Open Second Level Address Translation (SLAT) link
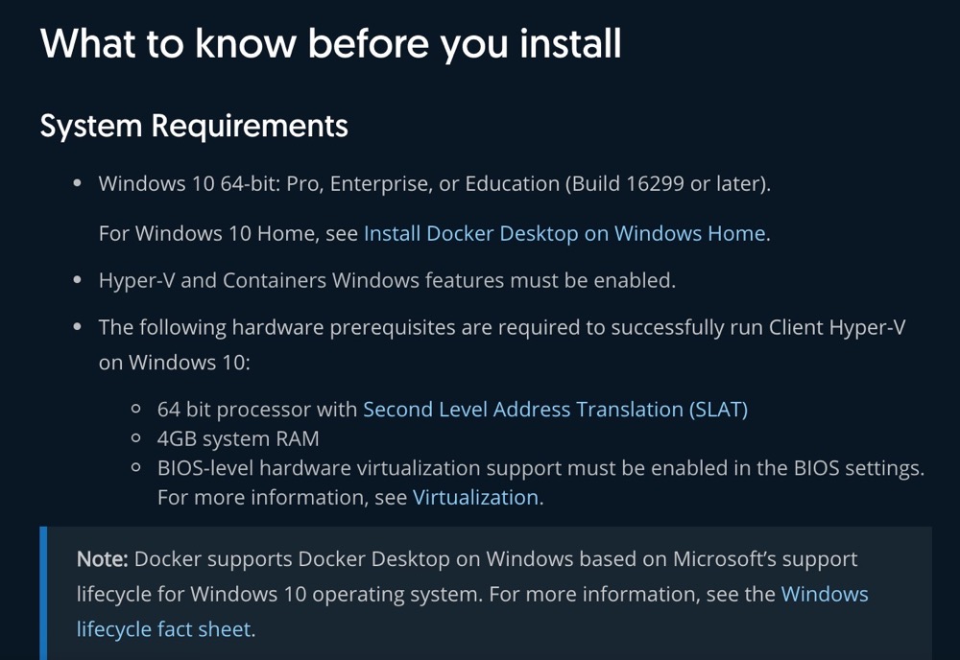This screenshot has width=960, height=660. tap(555, 410)
